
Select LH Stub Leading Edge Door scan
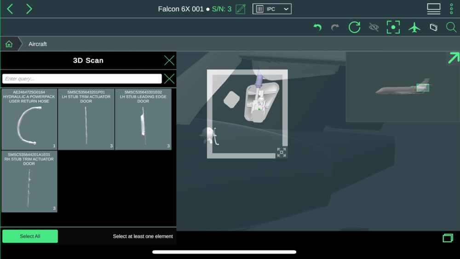click(143, 119)
